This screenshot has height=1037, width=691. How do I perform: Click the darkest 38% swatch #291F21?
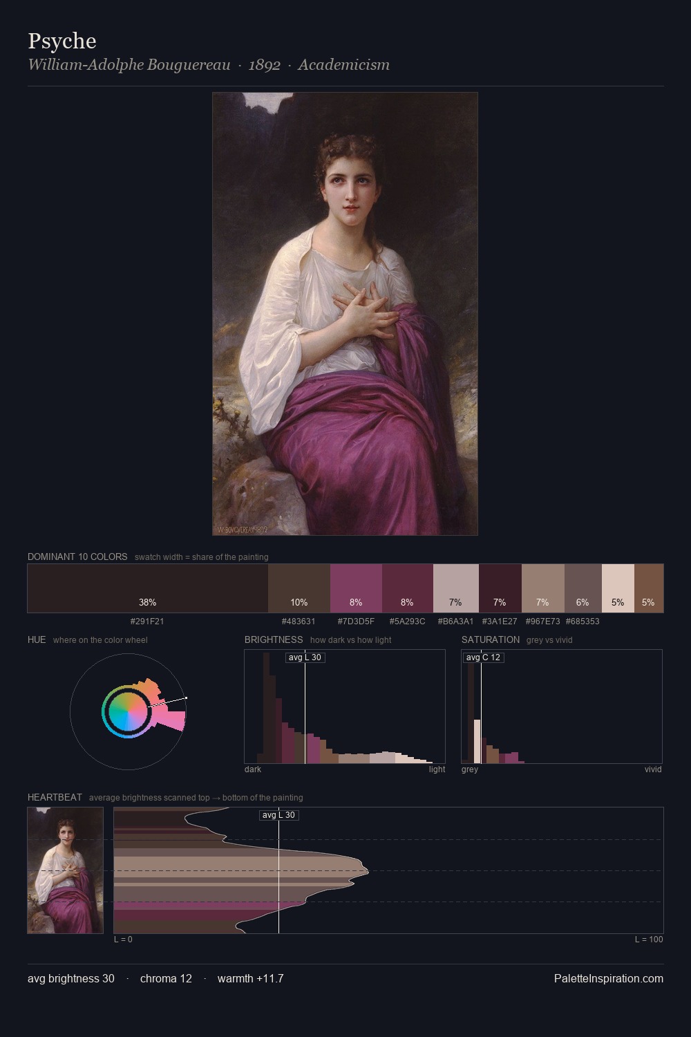[x=148, y=588]
